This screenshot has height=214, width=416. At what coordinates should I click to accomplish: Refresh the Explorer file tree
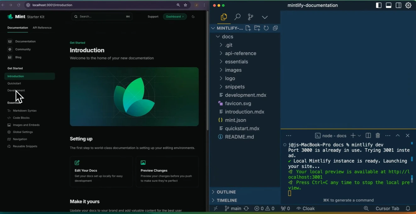point(266,28)
